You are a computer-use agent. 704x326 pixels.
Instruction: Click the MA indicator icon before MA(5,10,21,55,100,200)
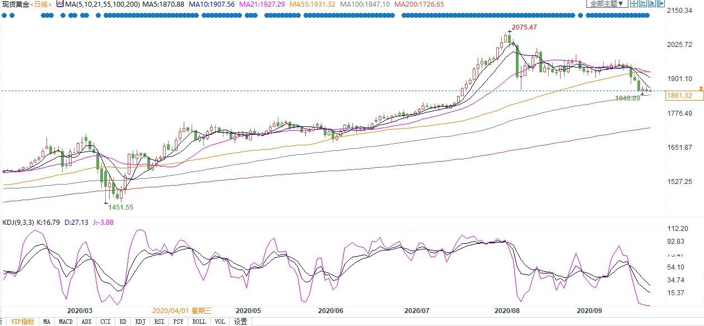[x=60, y=4]
